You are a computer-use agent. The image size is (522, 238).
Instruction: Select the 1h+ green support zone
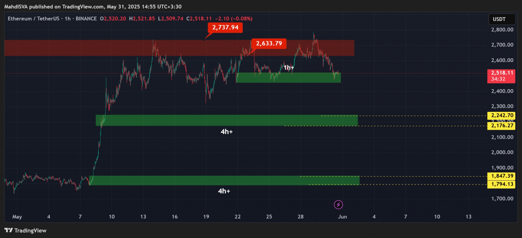(x=289, y=78)
